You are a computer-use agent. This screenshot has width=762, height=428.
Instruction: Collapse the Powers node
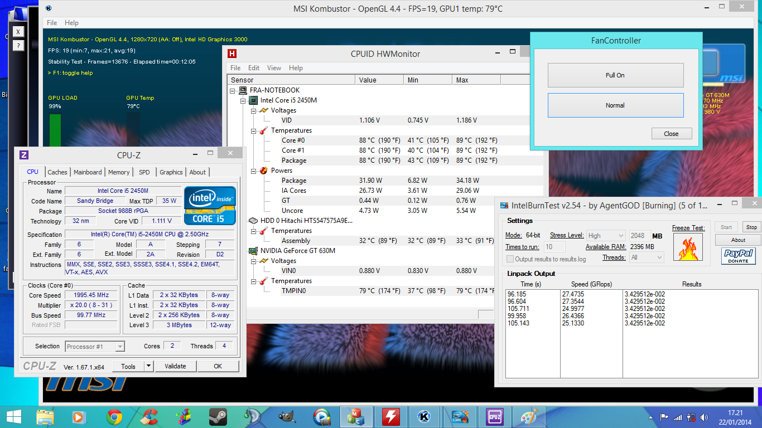253,171
